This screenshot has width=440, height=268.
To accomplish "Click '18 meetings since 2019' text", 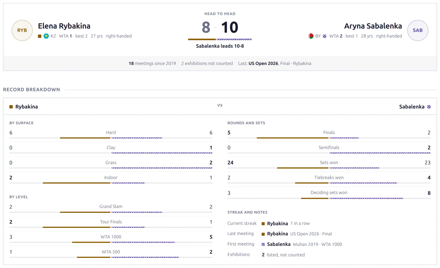I will pos(152,63).
